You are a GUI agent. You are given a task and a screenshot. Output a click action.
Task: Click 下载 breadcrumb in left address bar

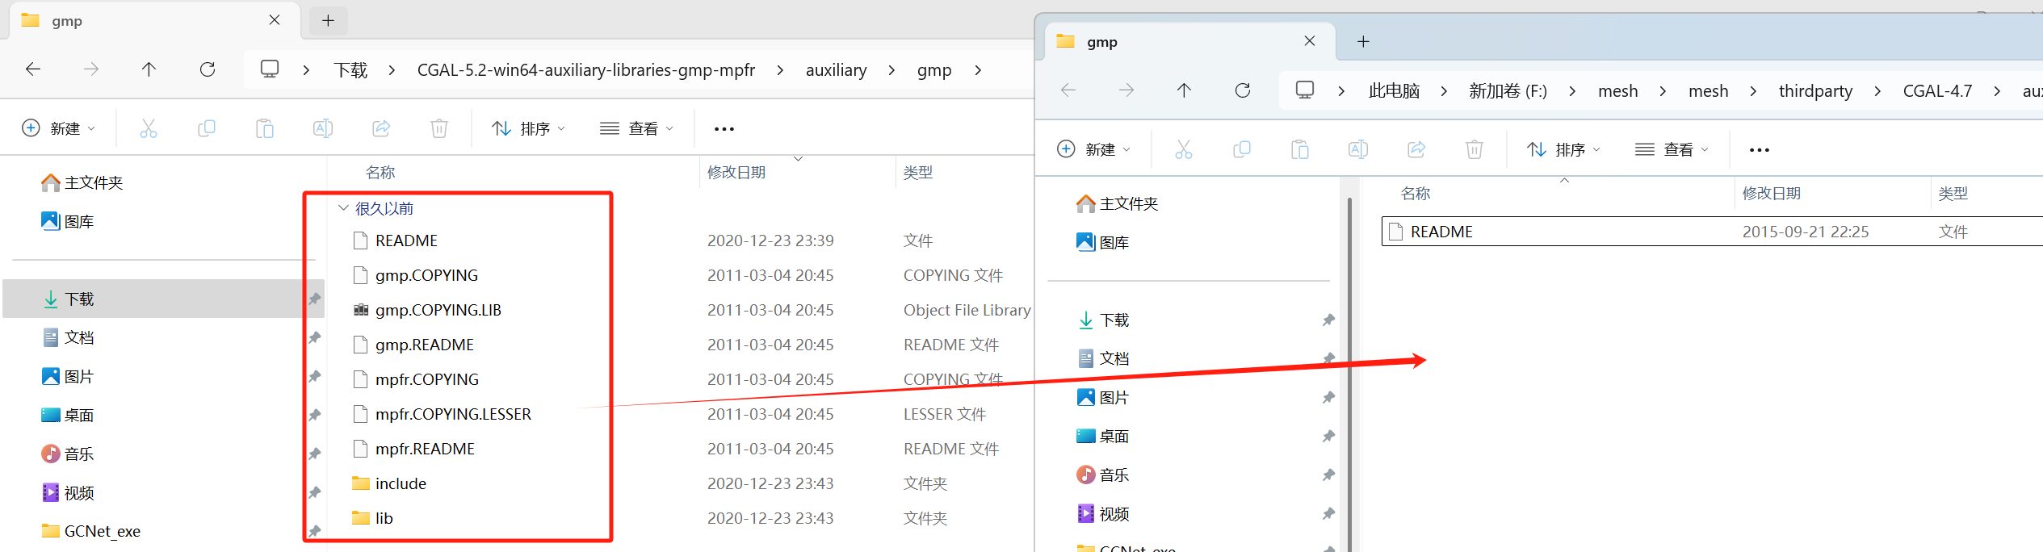click(x=350, y=70)
